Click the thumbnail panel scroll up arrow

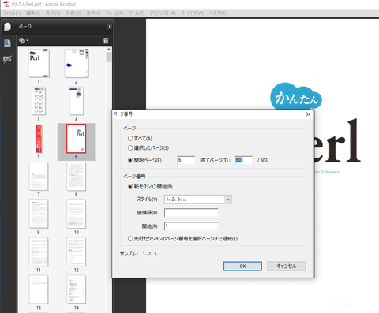[x=109, y=50]
